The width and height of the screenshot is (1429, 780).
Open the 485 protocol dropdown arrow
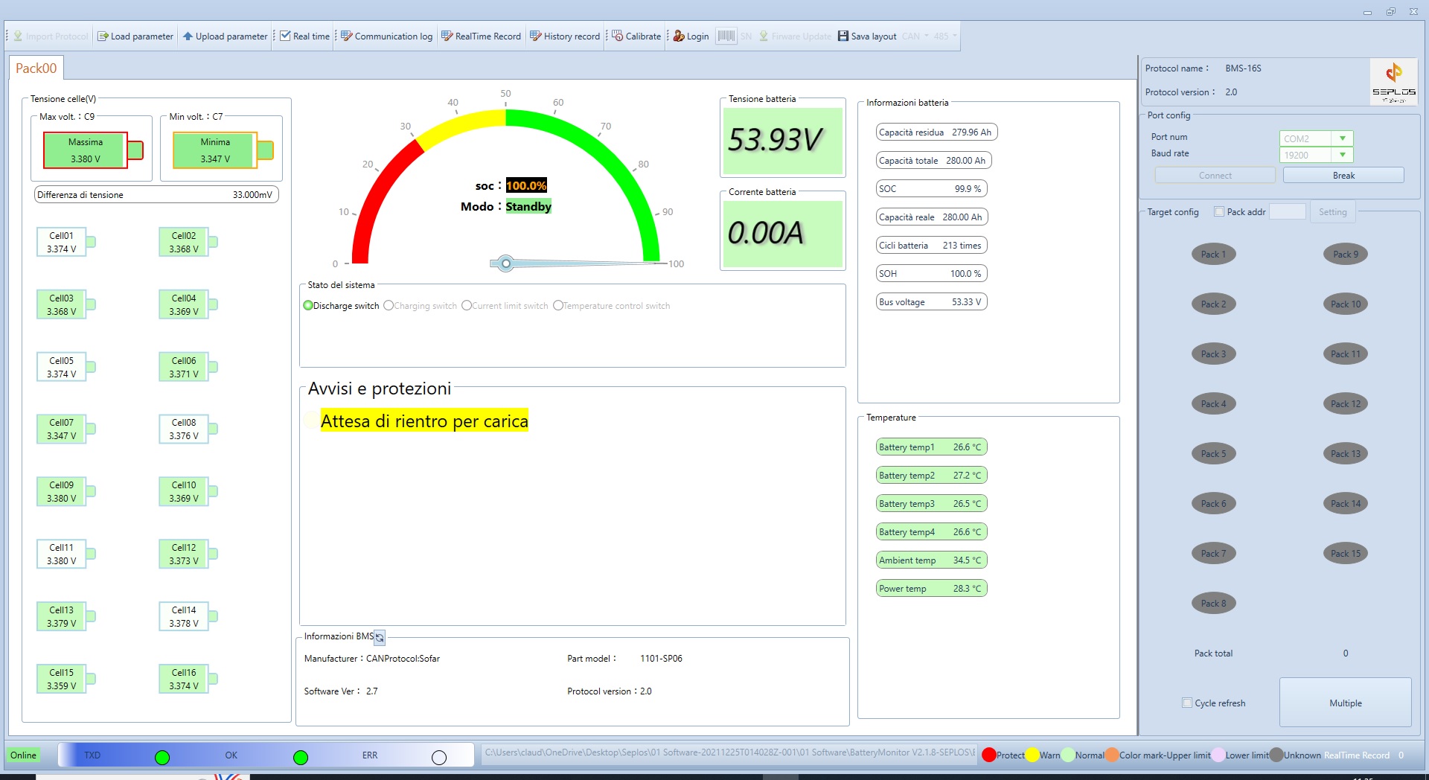coord(955,36)
